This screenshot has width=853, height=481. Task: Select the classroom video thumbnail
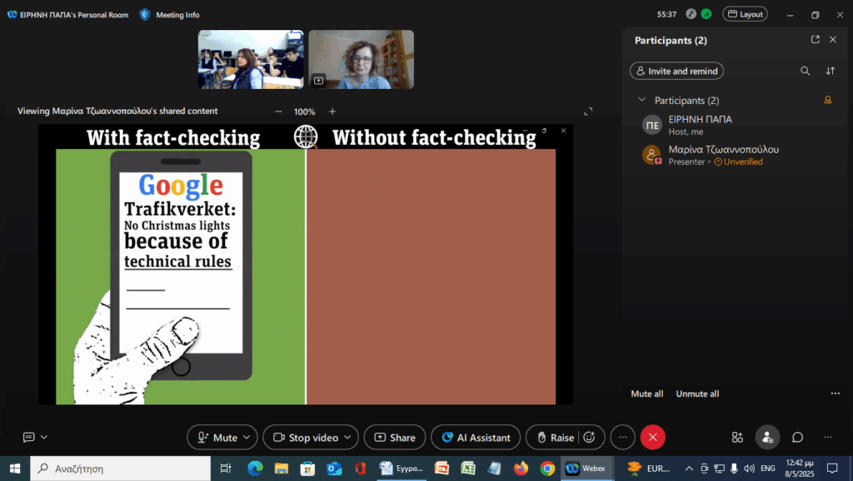pos(251,59)
